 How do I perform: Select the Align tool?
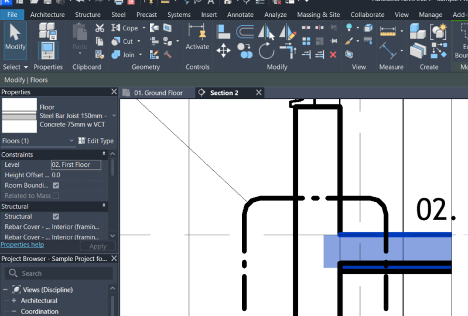point(223,32)
